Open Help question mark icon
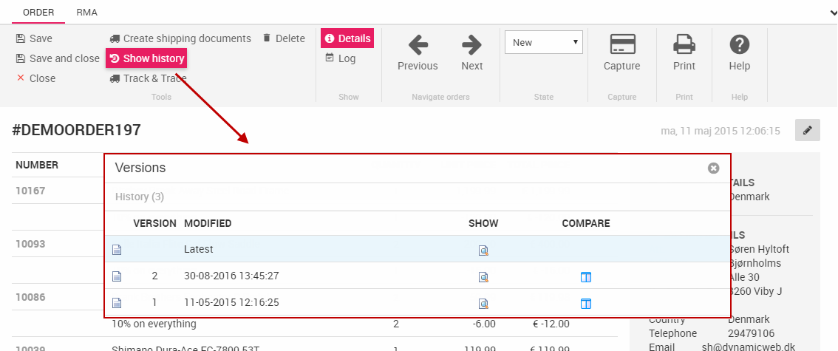Viewport: 838px width, 351px height. 740,45
